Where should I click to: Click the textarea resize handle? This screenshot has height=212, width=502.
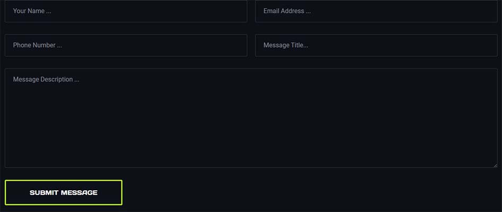pos(495,165)
